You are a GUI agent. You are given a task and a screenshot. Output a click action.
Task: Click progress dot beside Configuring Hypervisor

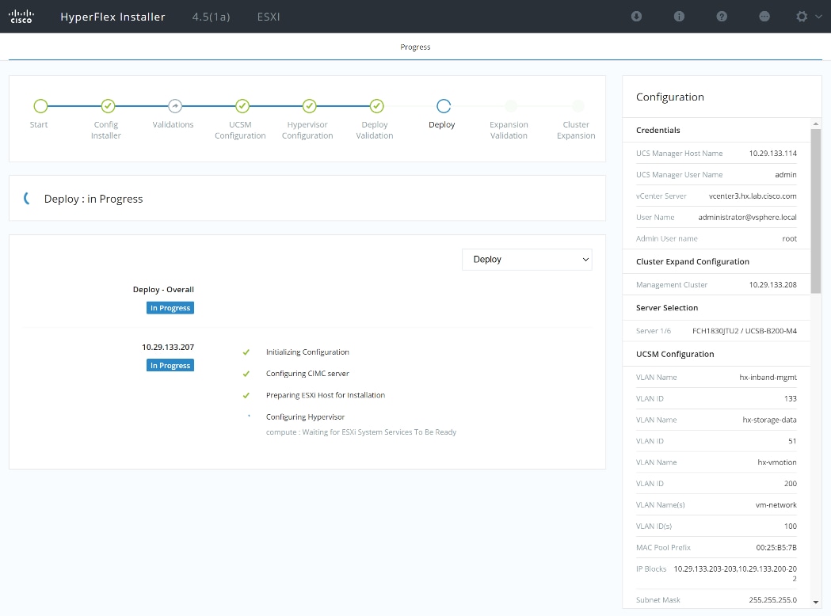click(x=249, y=416)
